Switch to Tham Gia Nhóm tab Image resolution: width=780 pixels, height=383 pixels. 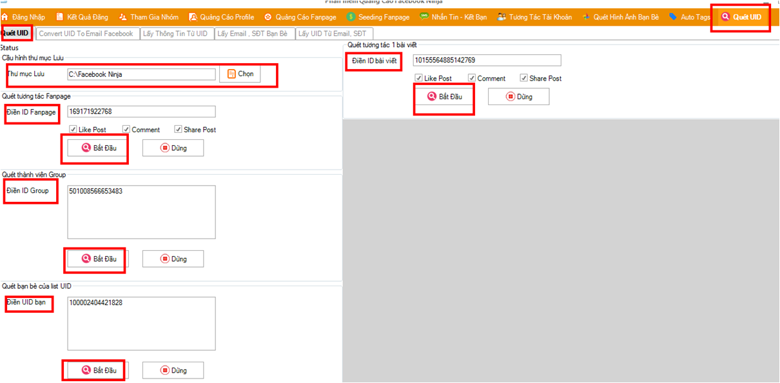tap(149, 17)
